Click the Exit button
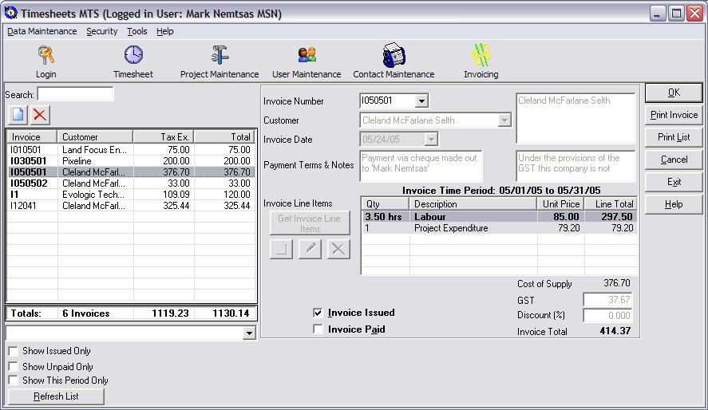This screenshot has width=708, height=410. click(674, 182)
